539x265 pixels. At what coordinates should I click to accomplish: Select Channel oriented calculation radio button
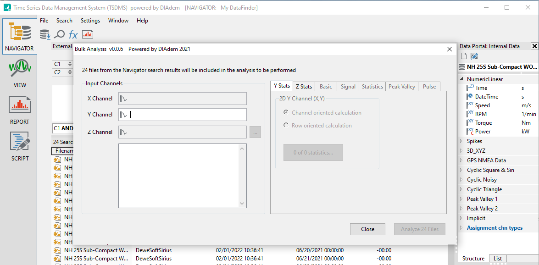(x=286, y=113)
